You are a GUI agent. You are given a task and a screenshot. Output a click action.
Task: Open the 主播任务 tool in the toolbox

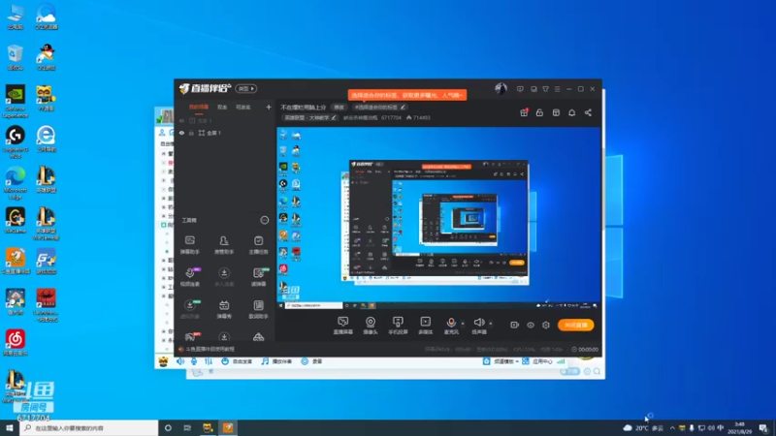click(258, 245)
